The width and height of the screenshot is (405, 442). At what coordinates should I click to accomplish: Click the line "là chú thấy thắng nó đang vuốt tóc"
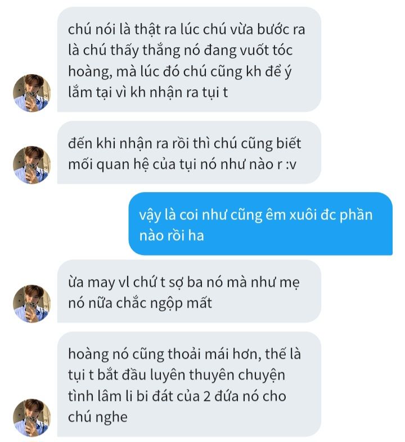click(180, 51)
